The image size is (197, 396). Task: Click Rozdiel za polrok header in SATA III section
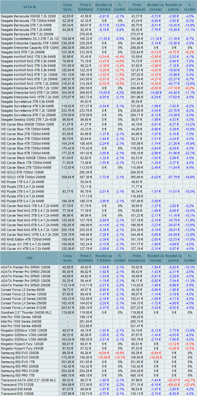pos(173,7)
